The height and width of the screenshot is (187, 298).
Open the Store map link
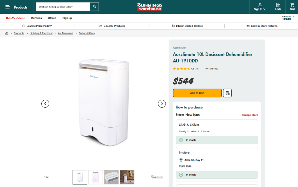tap(185, 166)
